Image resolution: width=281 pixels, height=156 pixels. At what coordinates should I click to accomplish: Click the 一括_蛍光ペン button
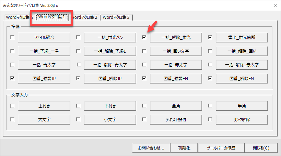click(110, 37)
